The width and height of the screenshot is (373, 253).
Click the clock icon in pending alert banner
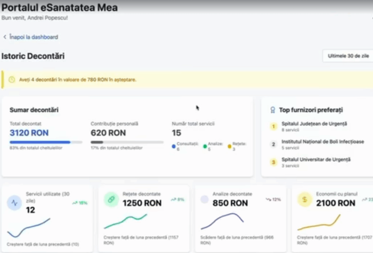click(12, 80)
